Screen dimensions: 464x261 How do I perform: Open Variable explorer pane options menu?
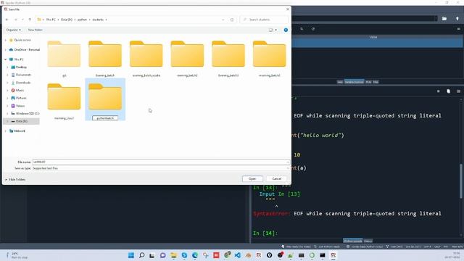coord(458,29)
